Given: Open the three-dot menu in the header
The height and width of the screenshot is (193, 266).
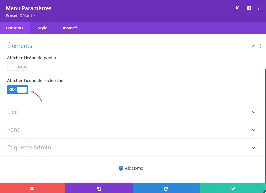Looking at the screenshot, I should [259, 8].
